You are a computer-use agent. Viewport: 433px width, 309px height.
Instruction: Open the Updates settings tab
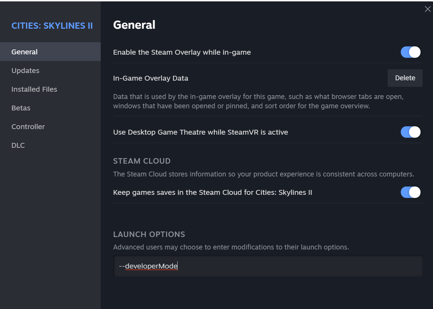pos(25,71)
